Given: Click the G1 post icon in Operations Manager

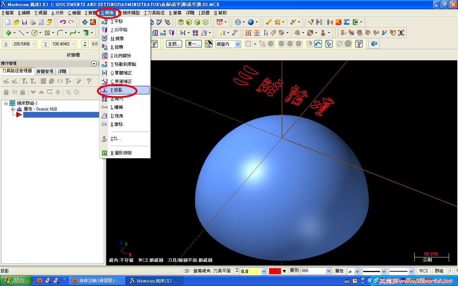Looking at the screenshot, I should tap(60, 81).
